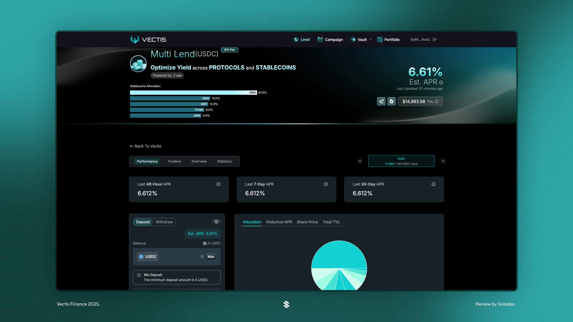Screen dimensions: 573x322
Task: Click the deposit amount input field
Action: pyautogui.click(x=182, y=257)
